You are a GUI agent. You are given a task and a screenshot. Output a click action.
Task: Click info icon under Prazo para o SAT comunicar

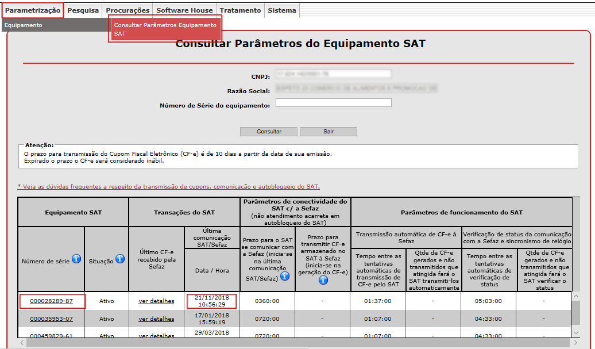pyautogui.click(x=285, y=276)
